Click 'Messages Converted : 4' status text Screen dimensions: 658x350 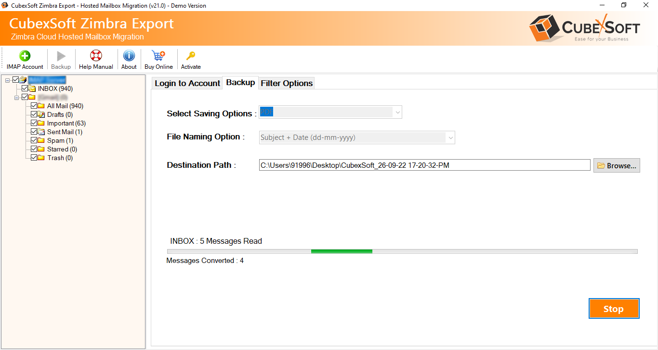point(205,261)
